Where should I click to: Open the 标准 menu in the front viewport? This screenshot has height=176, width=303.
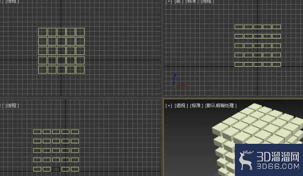192,1
